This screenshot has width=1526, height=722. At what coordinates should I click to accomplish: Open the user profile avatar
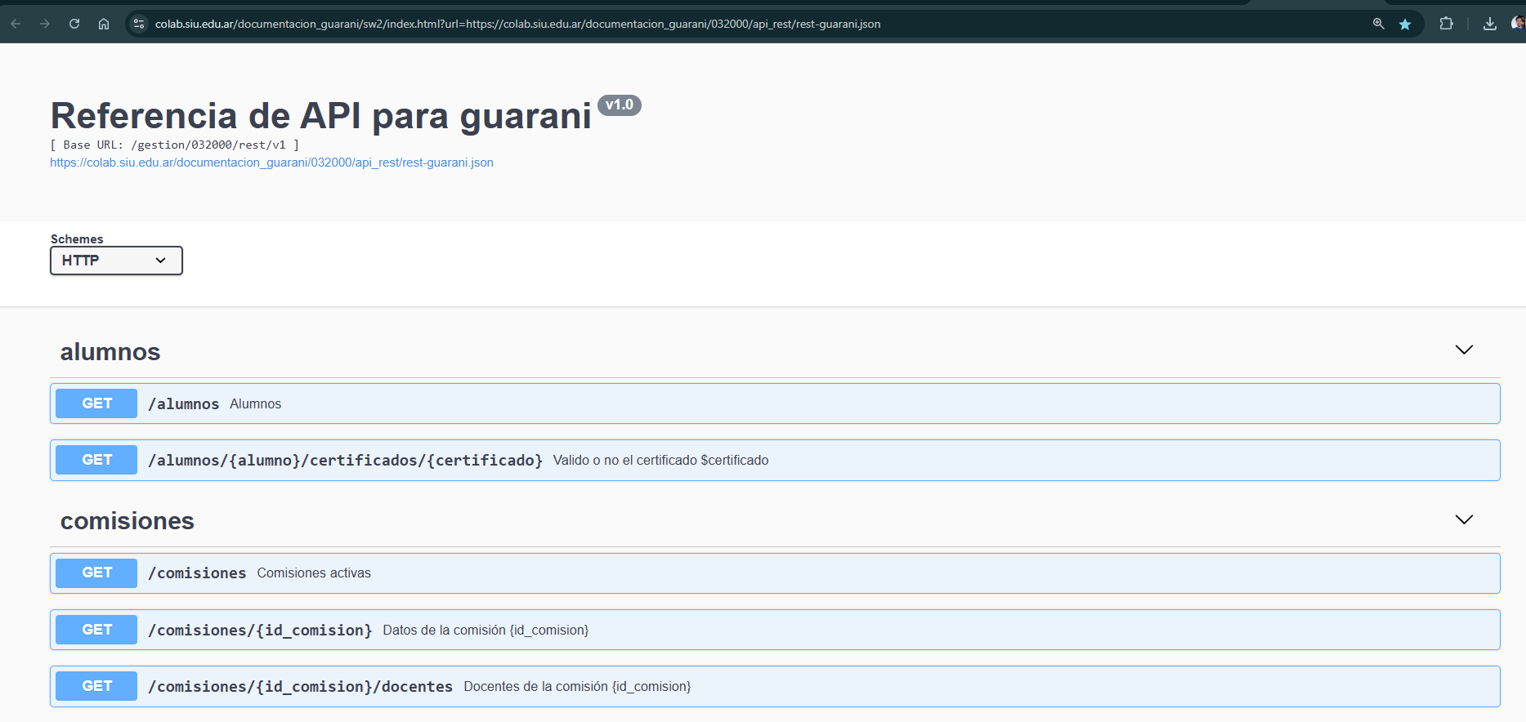tap(1519, 24)
